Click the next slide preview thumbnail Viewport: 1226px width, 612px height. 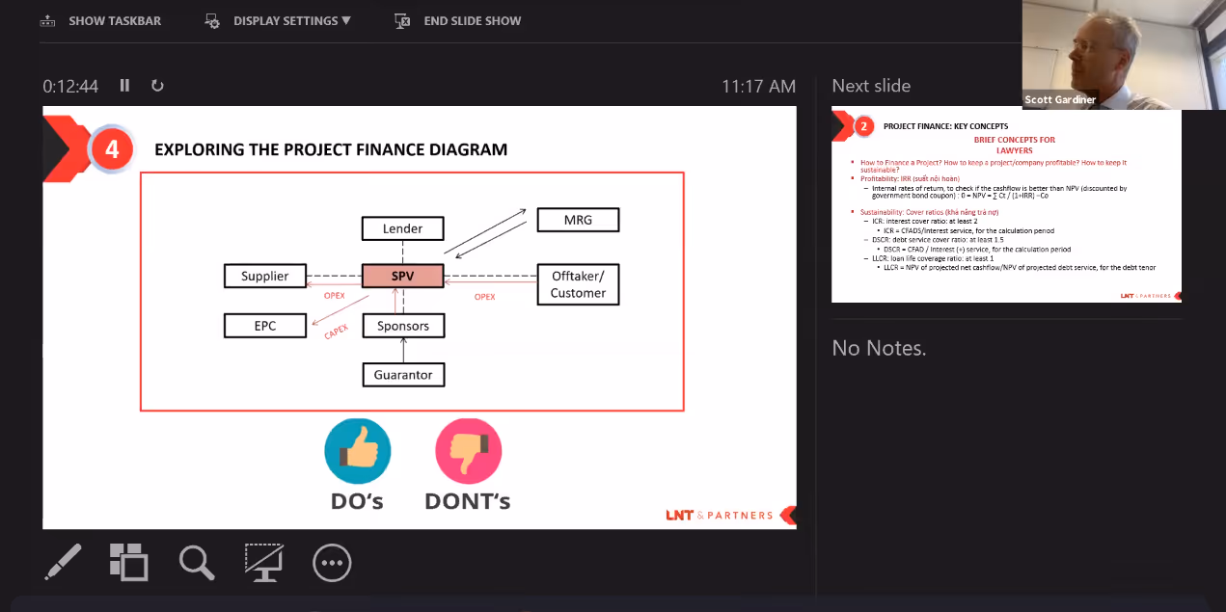point(1007,206)
